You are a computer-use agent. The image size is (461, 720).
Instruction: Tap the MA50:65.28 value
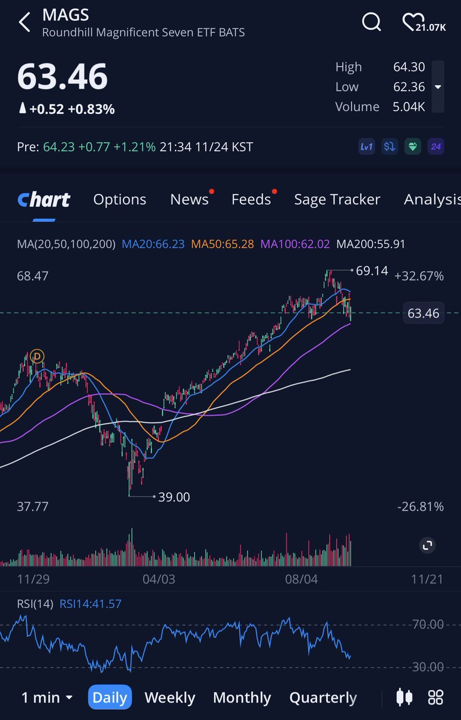pyautogui.click(x=222, y=244)
